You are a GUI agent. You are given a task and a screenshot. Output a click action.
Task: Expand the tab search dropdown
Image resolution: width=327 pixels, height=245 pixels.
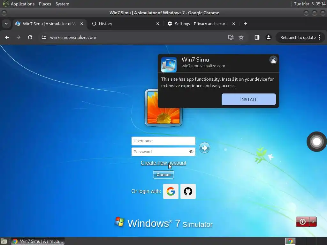[6, 24]
